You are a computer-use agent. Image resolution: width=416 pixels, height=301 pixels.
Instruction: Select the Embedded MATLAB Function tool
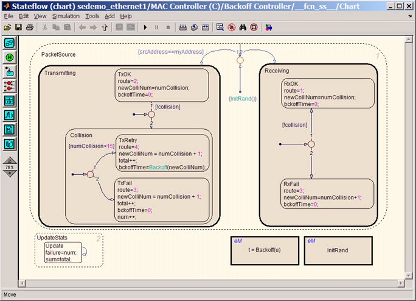tap(10, 129)
